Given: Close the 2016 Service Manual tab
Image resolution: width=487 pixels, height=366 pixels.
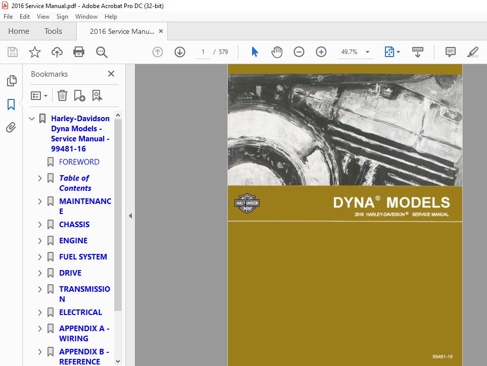Looking at the screenshot, I should [161, 31].
